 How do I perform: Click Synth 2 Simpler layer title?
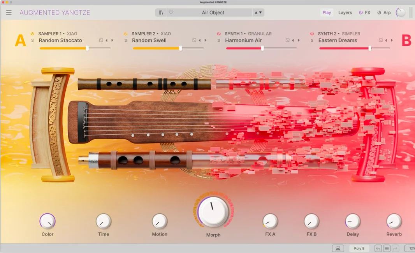click(x=339, y=33)
